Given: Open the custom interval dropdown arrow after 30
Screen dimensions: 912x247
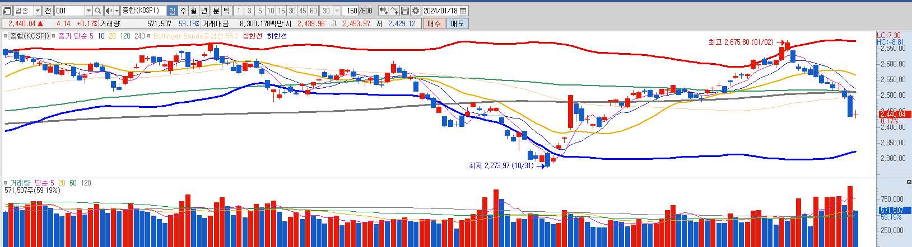Looking at the screenshot, I should [337, 11].
